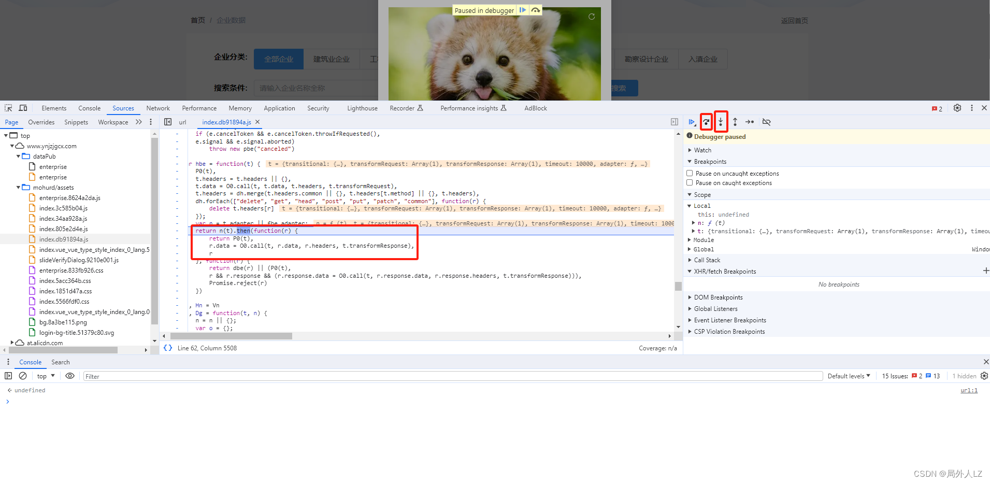Viewport: 990px width, 483px height.
Task: Click the red error count badge
Action: pos(937,108)
